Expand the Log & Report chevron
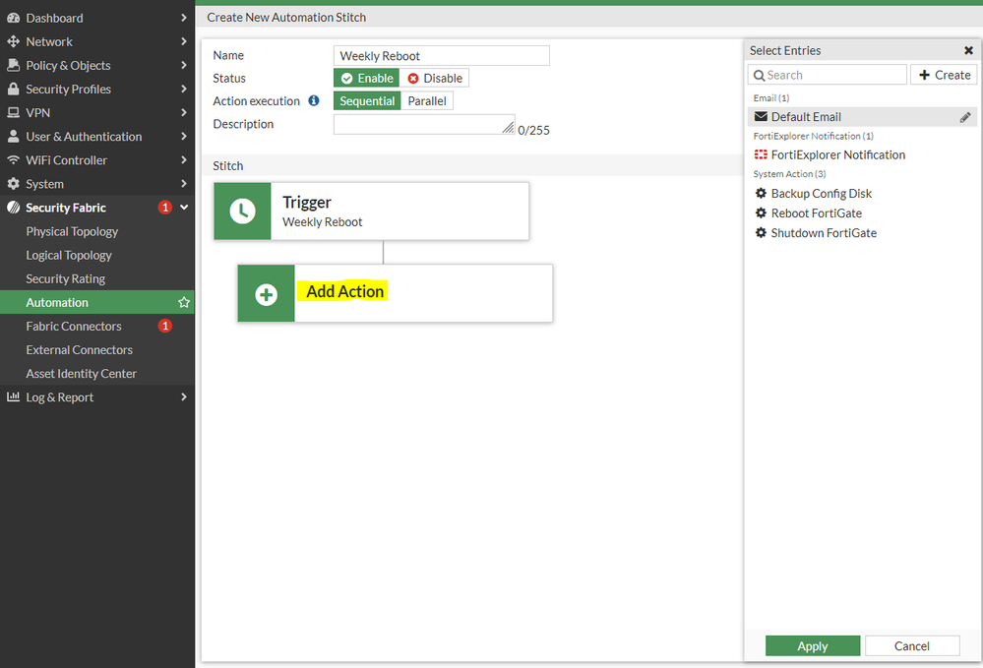This screenshot has height=668, width=983. (x=184, y=396)
